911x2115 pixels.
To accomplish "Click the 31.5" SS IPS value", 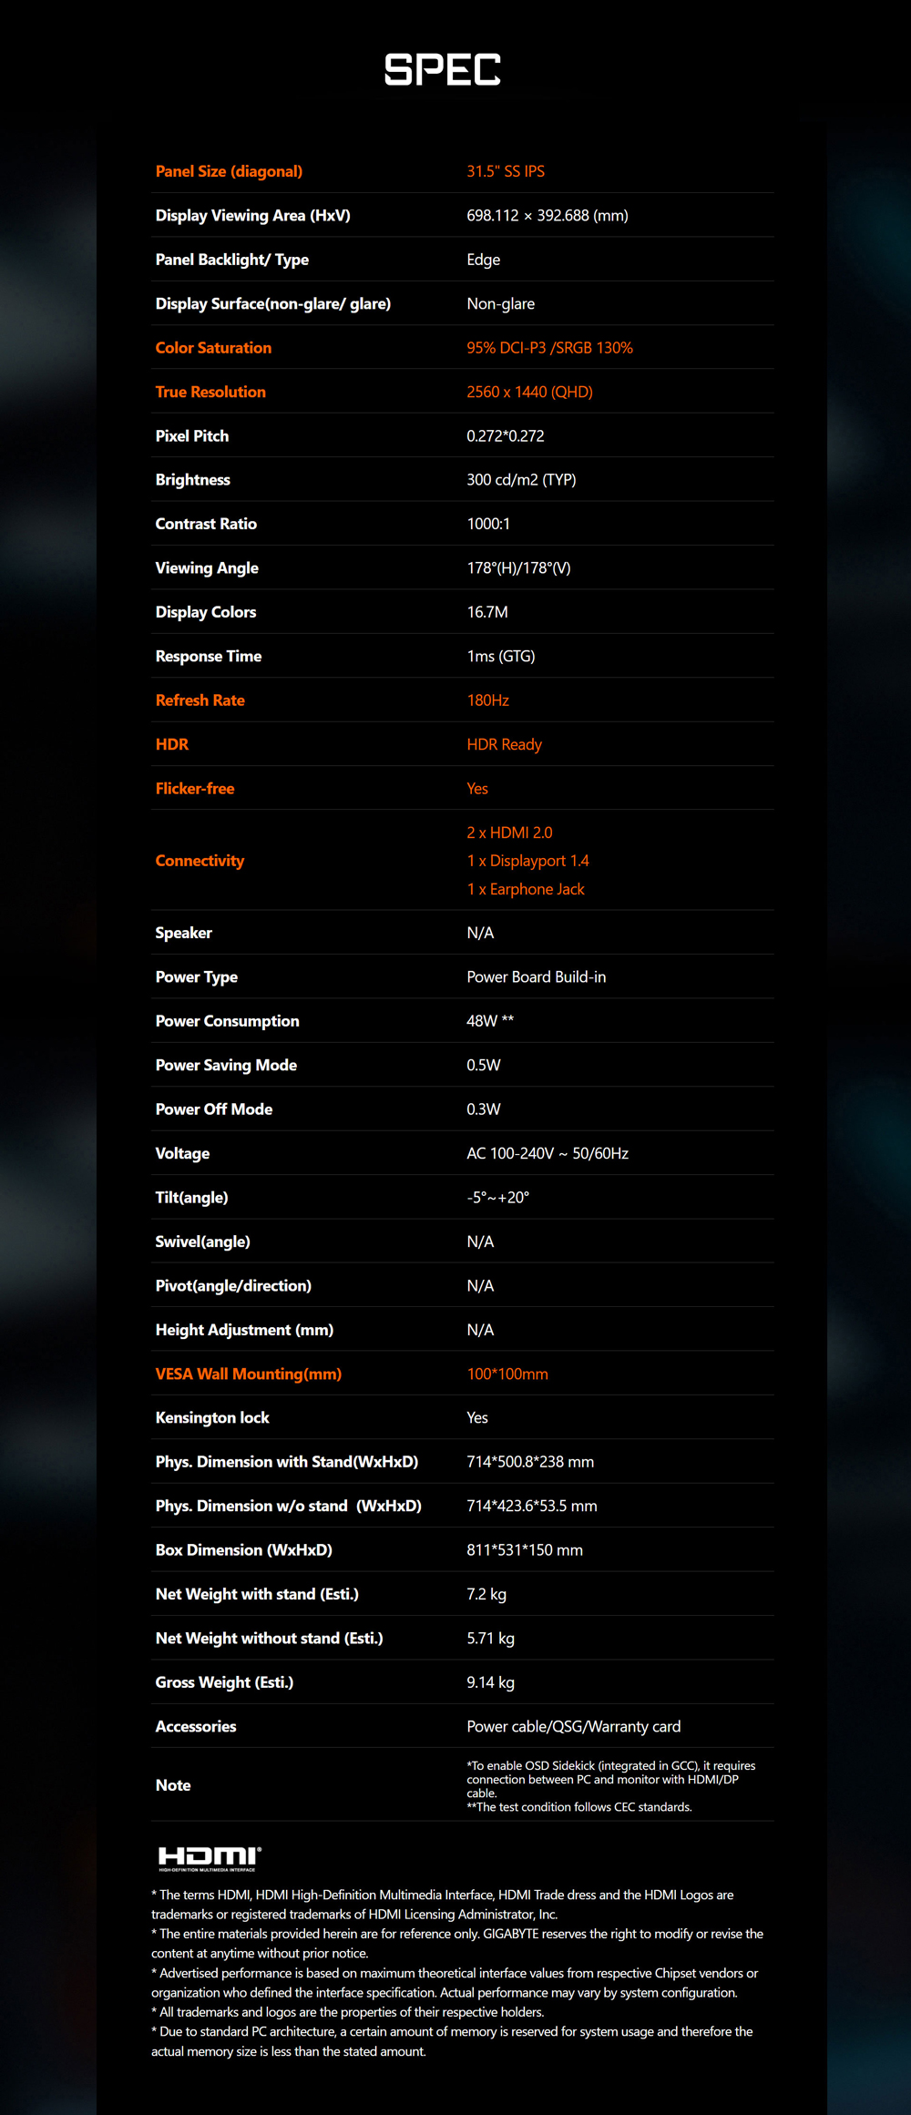I will tap(506, 171).
